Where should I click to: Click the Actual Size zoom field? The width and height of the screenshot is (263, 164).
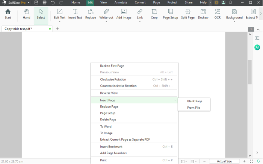(x=224, y=161)
